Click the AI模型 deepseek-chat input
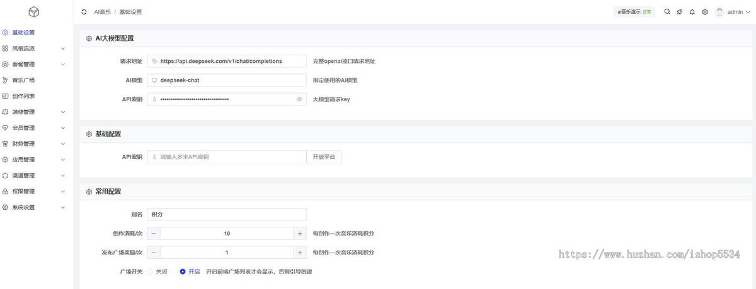756x289 pixels. pos(227,80)
